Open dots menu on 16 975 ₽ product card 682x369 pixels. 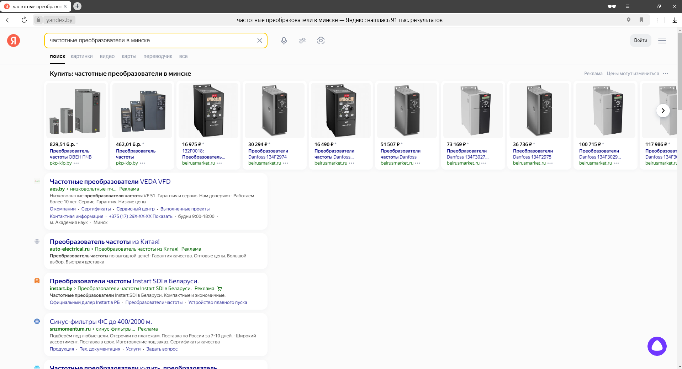(219, 163)
